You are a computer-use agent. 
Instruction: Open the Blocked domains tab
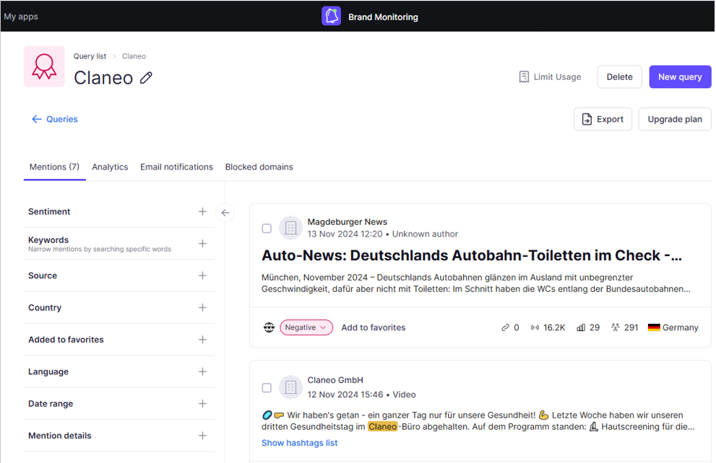coord(259,167)
